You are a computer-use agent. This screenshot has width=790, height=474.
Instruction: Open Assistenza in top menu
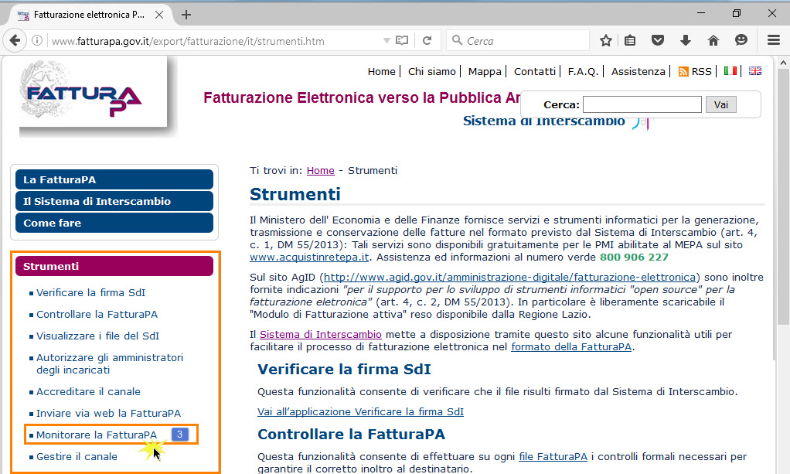[x=638, y=72]
